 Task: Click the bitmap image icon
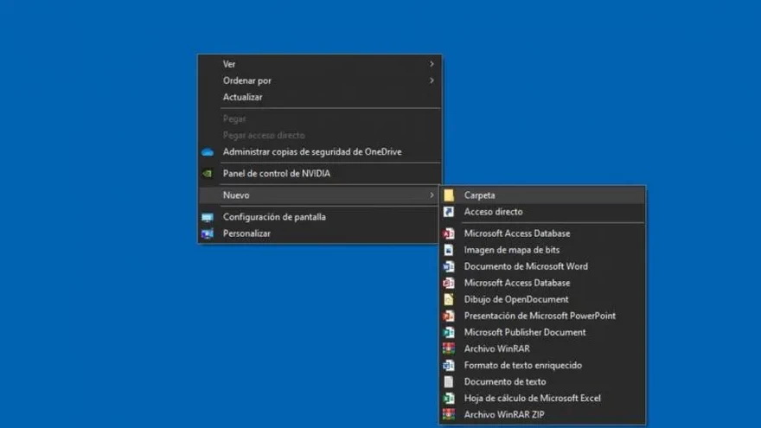point(449,250)
